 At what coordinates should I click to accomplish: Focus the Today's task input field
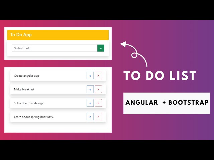pyautogui.click(x=55, y=48)
